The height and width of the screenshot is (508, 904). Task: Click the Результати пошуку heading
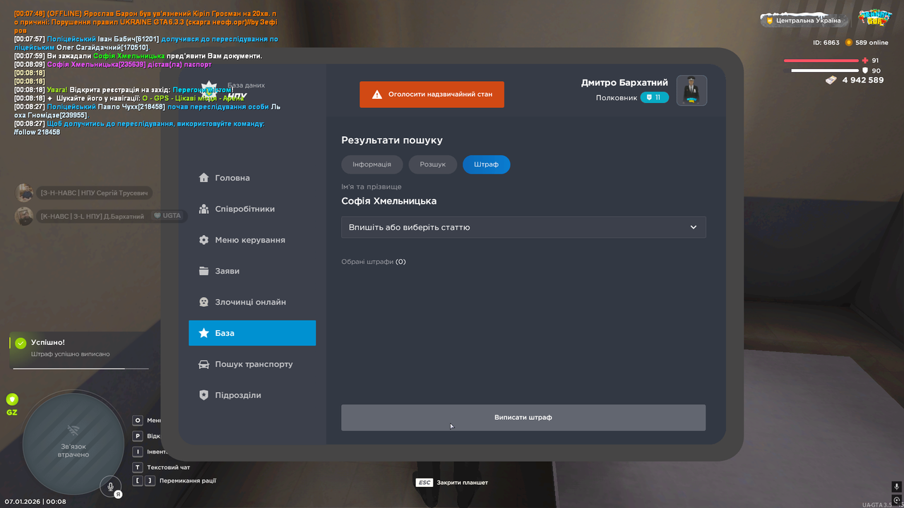tap(392, 140)
